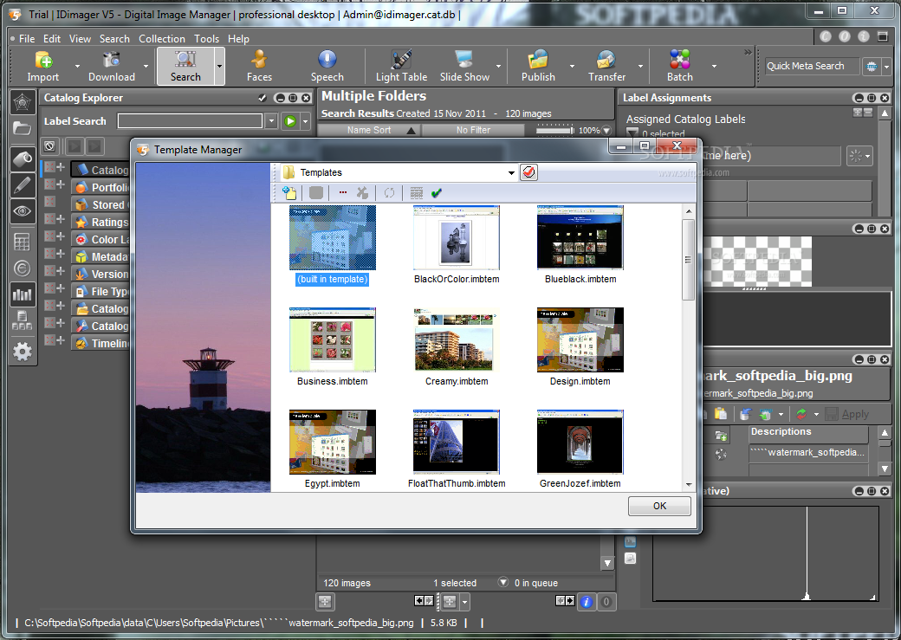The width and height of the screenshot is (901, 640).
Task: Open the View menu
Action: click(x=80, y=38)
